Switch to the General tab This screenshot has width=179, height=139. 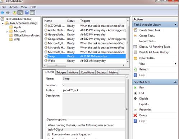pos(49,72)
